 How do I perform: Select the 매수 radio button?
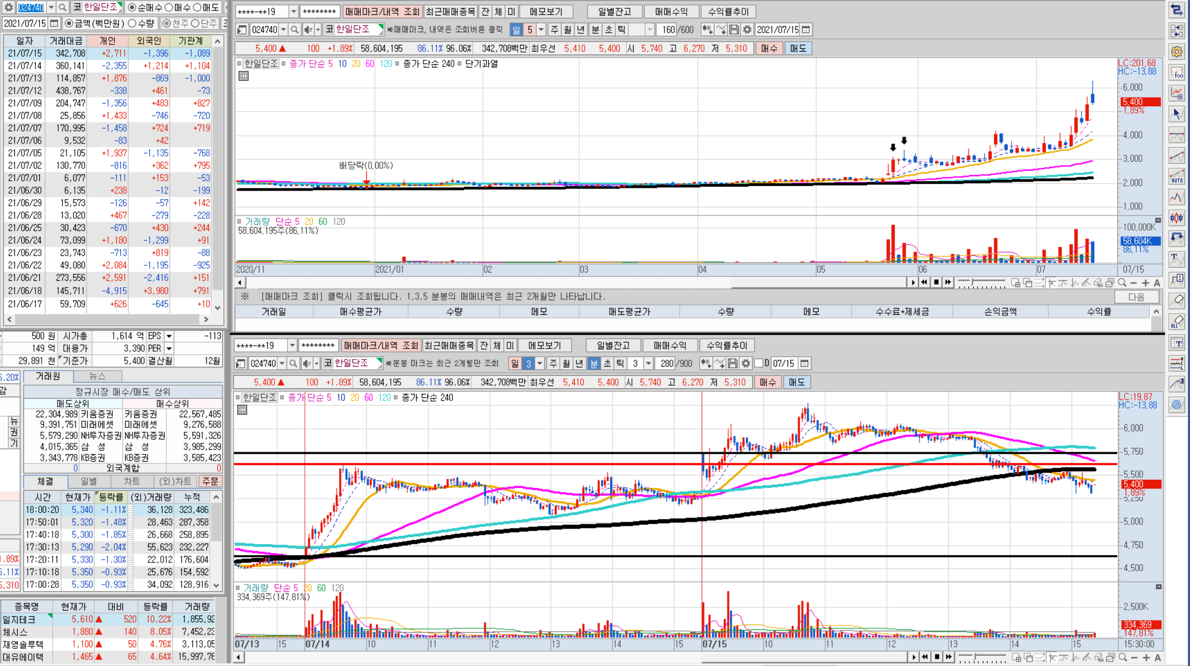point(169,7)
